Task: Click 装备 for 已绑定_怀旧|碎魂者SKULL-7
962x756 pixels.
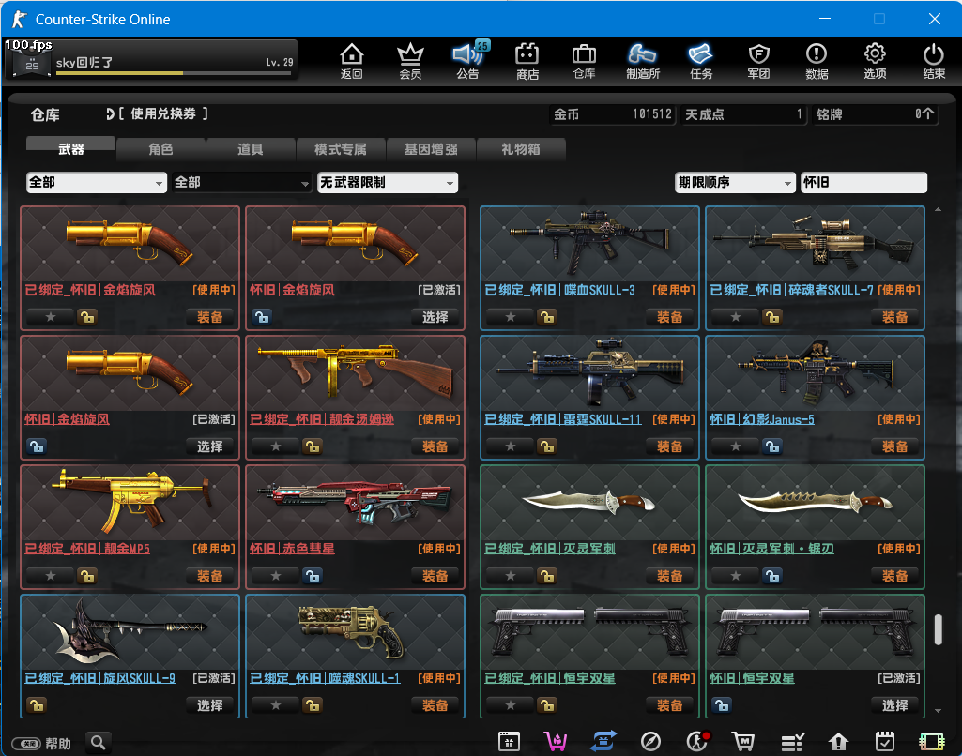Action: point(894,317)
